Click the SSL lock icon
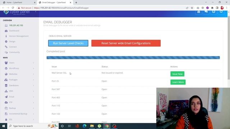The width and height of the screenshot is (230, 129). click(x=6, y=119)
